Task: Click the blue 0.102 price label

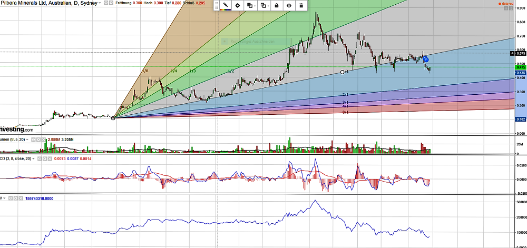Action: coord(520,119)
